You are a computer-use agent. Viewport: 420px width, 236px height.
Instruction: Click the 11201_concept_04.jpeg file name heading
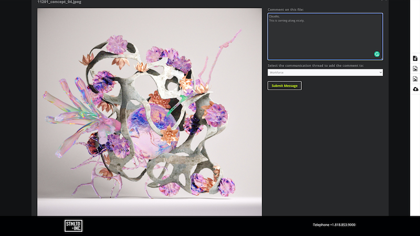pyautogui.click(x=59, y=2)
